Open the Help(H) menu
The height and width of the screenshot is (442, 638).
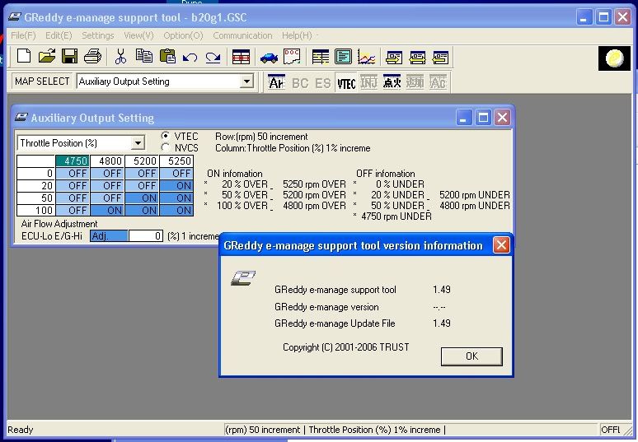coord(297,35)
